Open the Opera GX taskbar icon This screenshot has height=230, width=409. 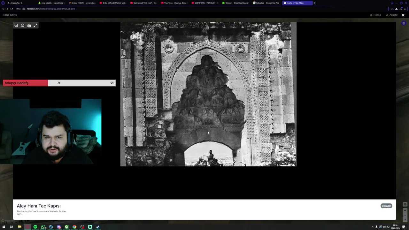[27, 227]
